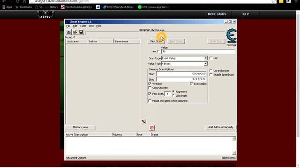The image size is (300, 168).
Task: Click the Value column header in results
Action: pos(100,42)
